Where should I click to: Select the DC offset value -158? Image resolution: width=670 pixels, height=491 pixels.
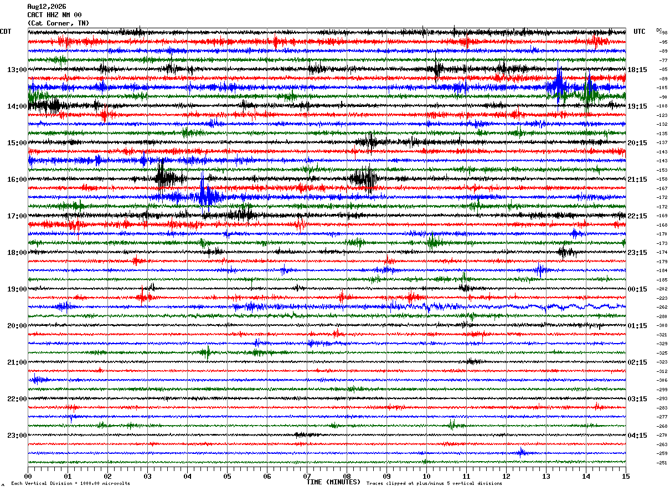[x=662, y=179]
